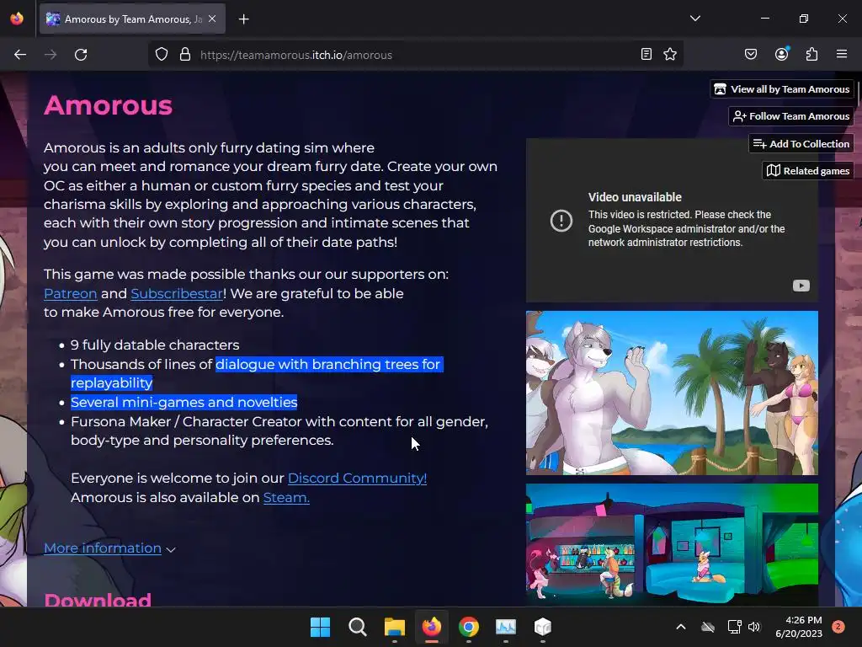
Task: Open the beach scene screenshot thumbnail
Action: coord(672,393)
